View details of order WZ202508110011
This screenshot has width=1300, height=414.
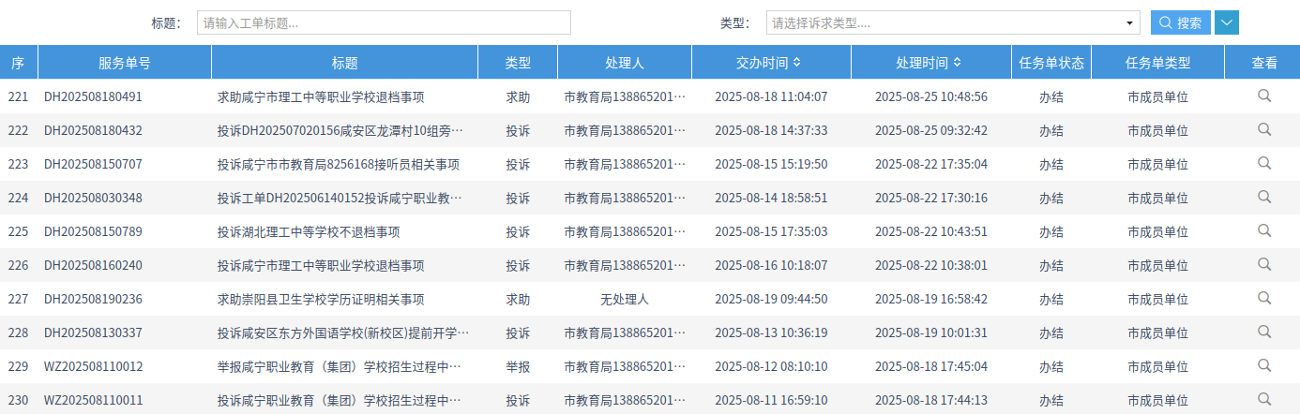1264,399
